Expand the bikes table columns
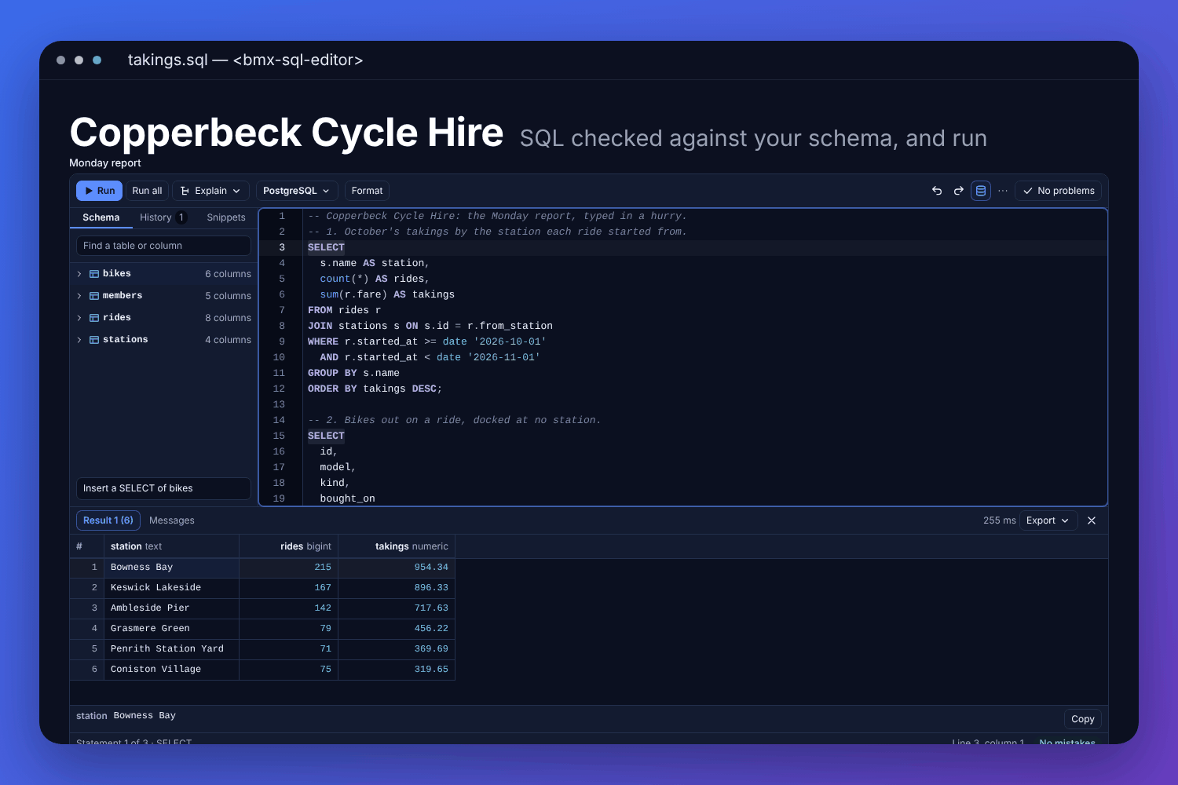This screenshot has width=1178, height=785. 79,274
